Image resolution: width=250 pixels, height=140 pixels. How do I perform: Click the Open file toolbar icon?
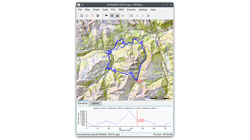click(81, 16)
